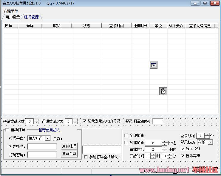
Task: Open the 打码平台 dropdown
Action: pyautogui.click(x=48, y=138)
